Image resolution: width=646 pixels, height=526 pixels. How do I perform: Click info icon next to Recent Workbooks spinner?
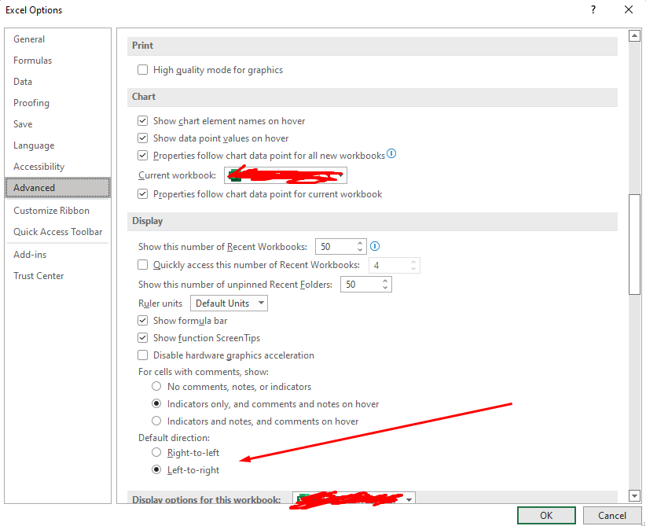[x=375, y=246]
